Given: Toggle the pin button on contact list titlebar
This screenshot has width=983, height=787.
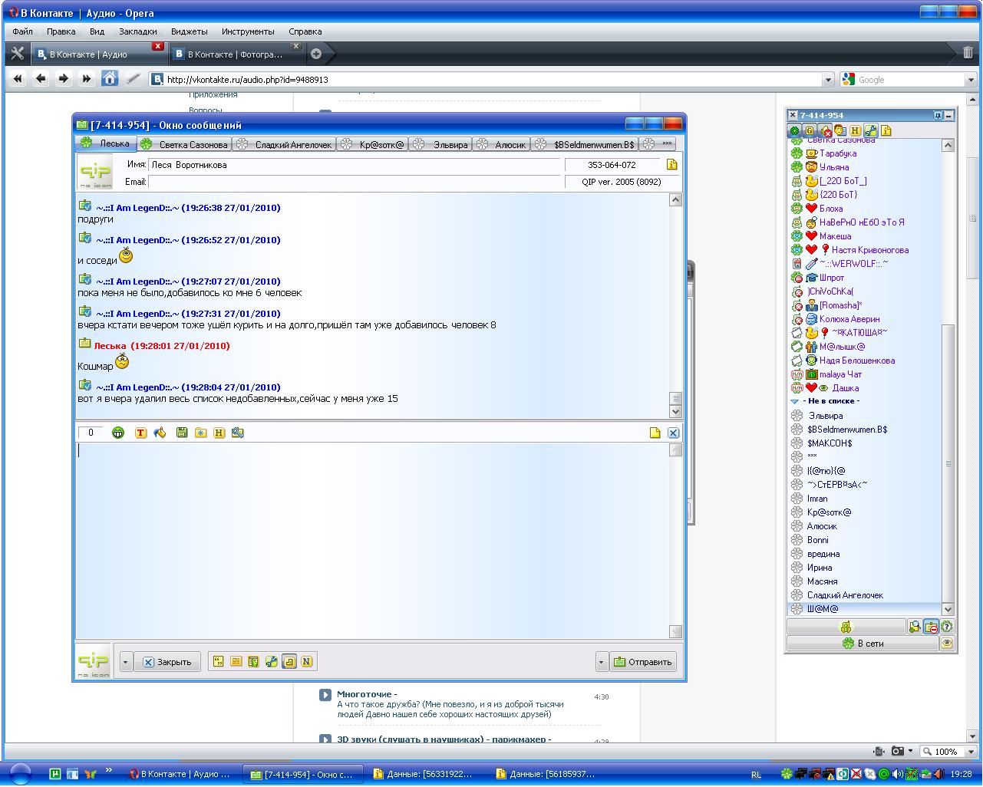Looking at the screenshot, I should (937, 116).
